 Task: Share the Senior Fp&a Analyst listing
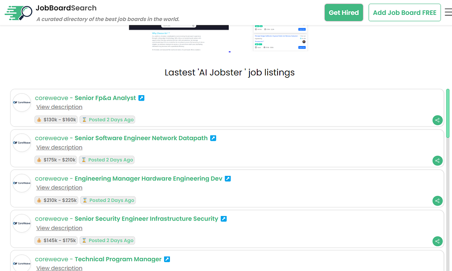coord(437,120)
